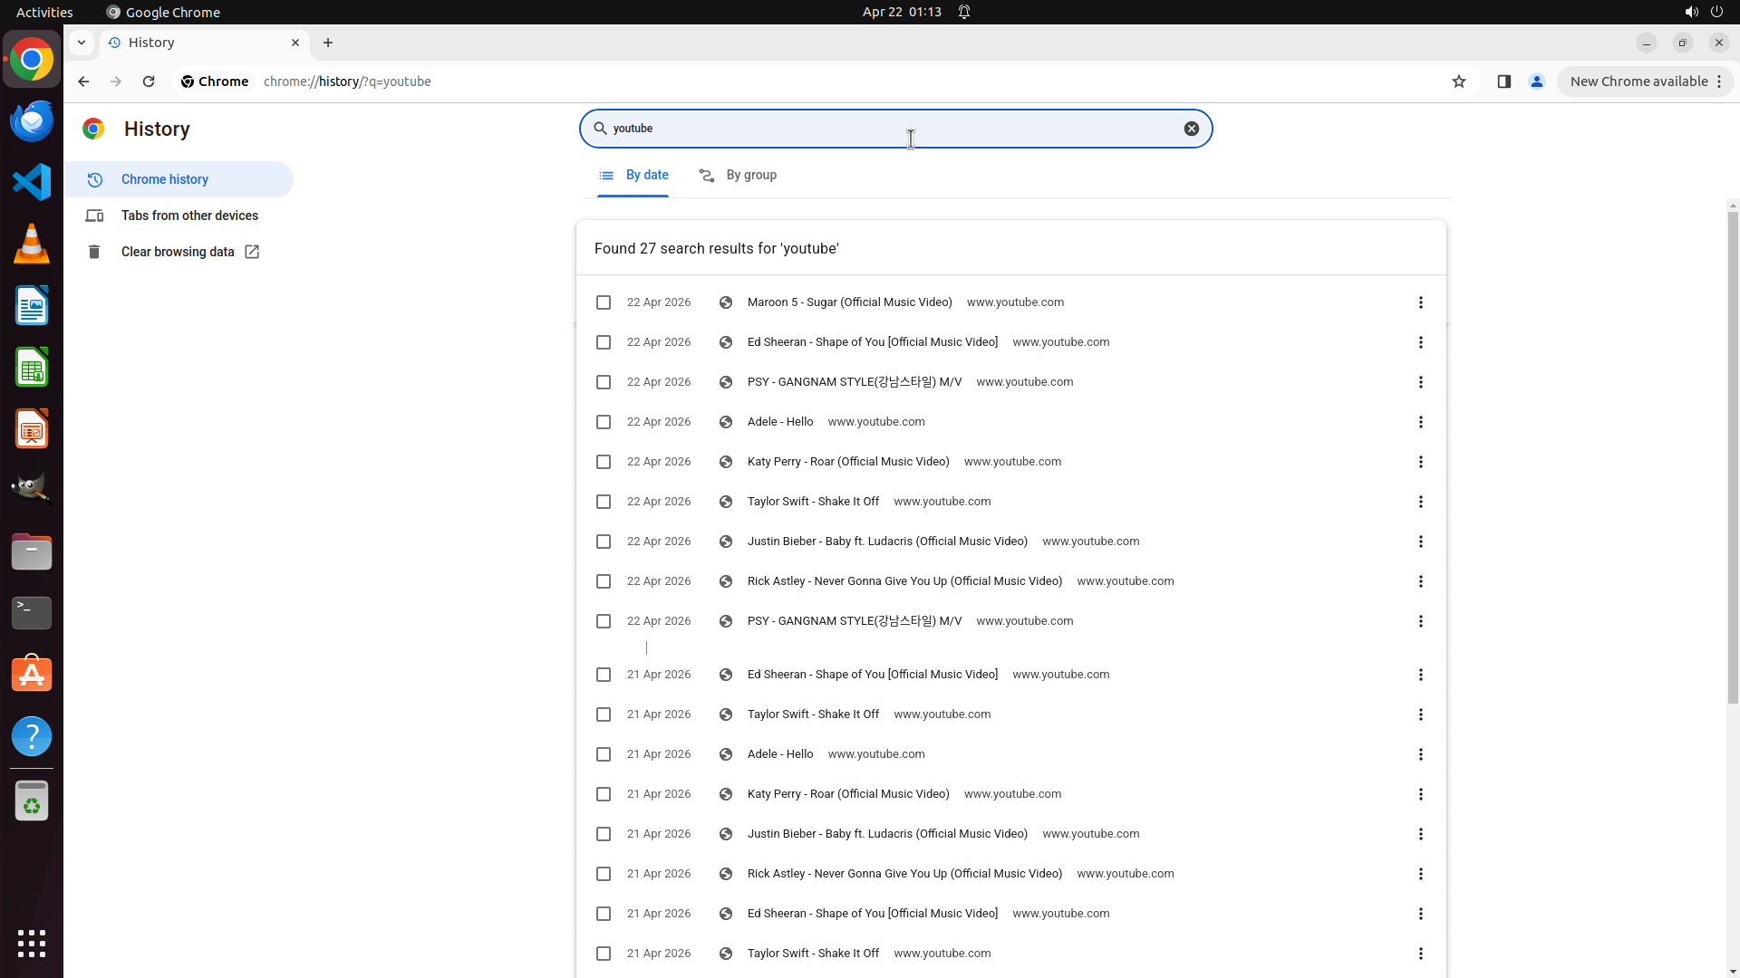The height and width of the screenshot is (978, 1740).
Task: Bookmark this page with star icon
Action: (x=1458, y=81)
